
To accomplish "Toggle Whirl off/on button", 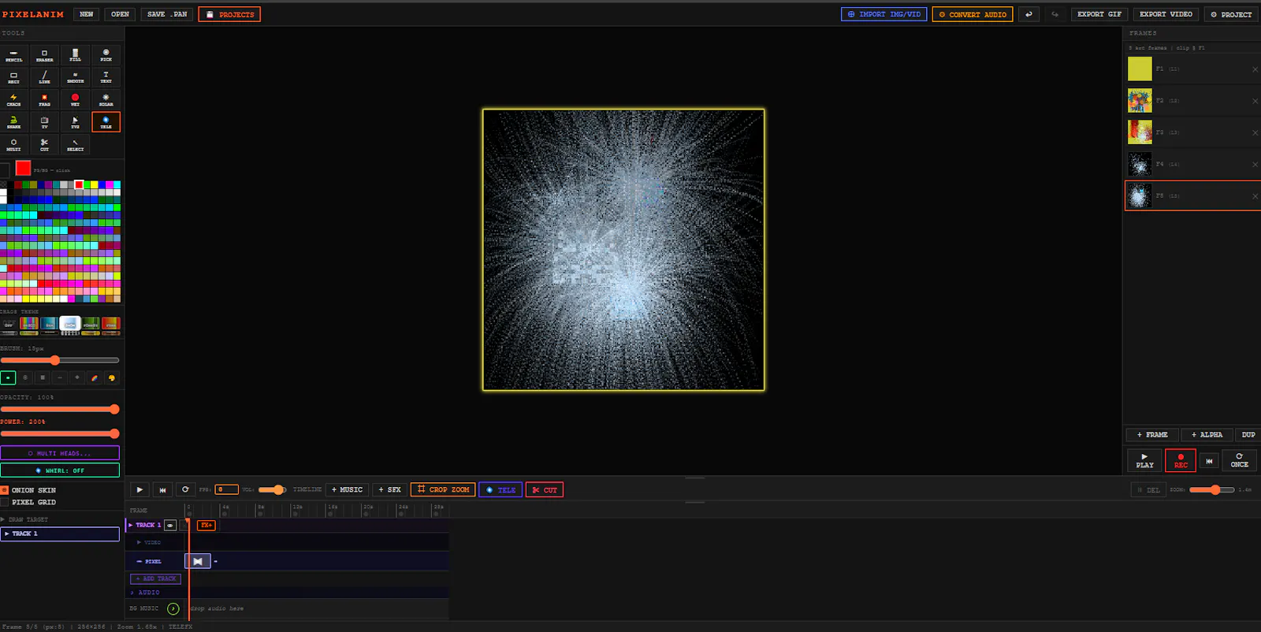I will tap(60, 470).
